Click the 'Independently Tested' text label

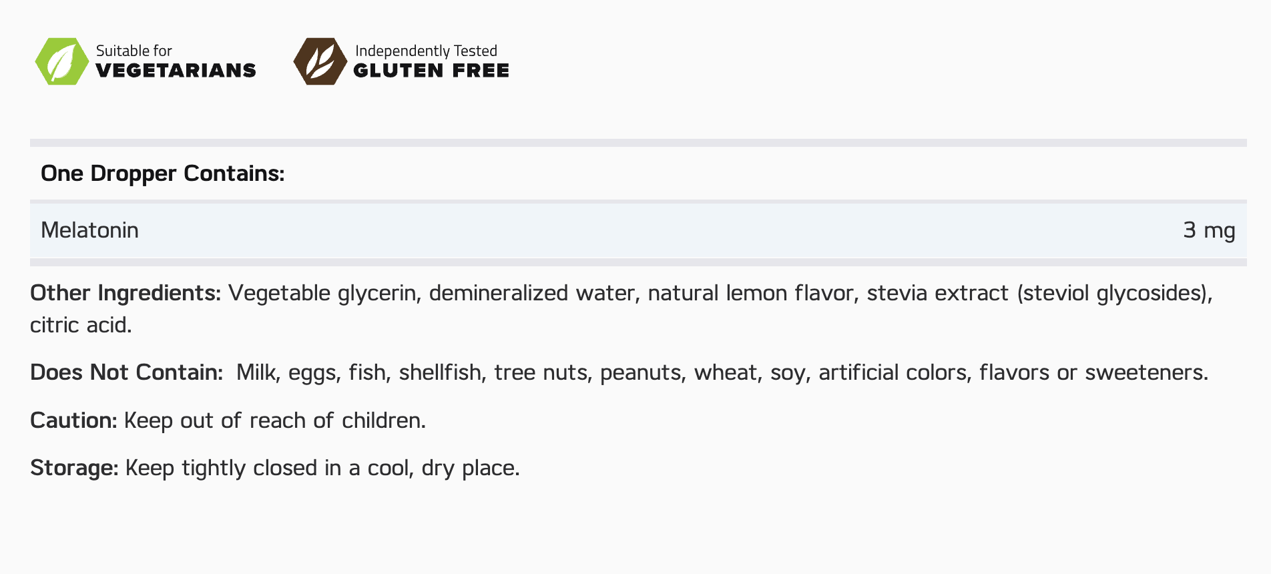(x=426, y=51)
